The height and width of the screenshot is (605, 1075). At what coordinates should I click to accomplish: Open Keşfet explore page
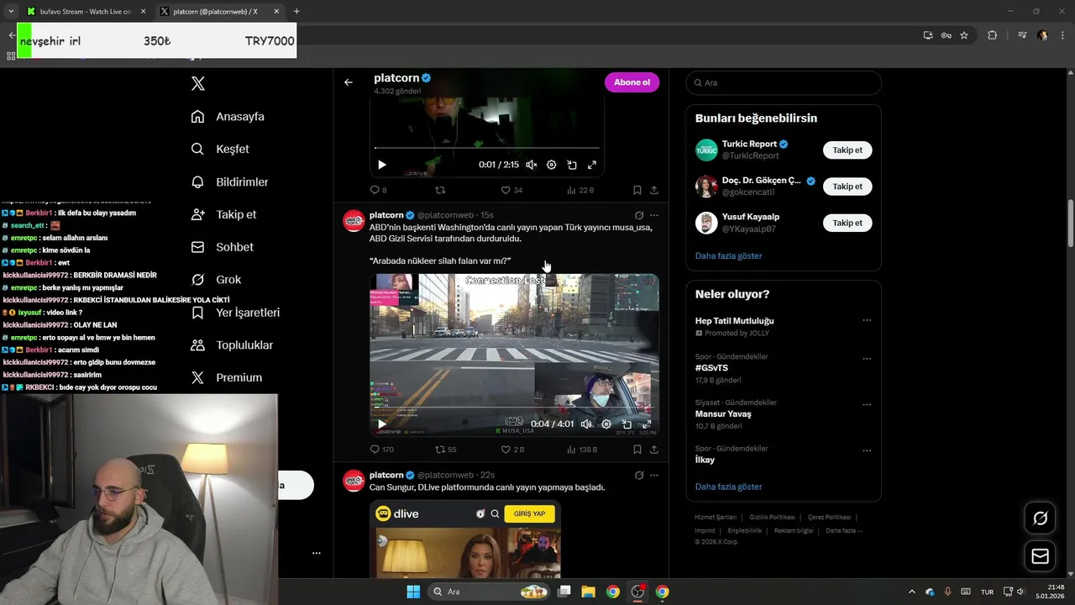coord(220,149)
